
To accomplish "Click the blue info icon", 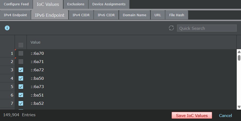I will point(7,28).
